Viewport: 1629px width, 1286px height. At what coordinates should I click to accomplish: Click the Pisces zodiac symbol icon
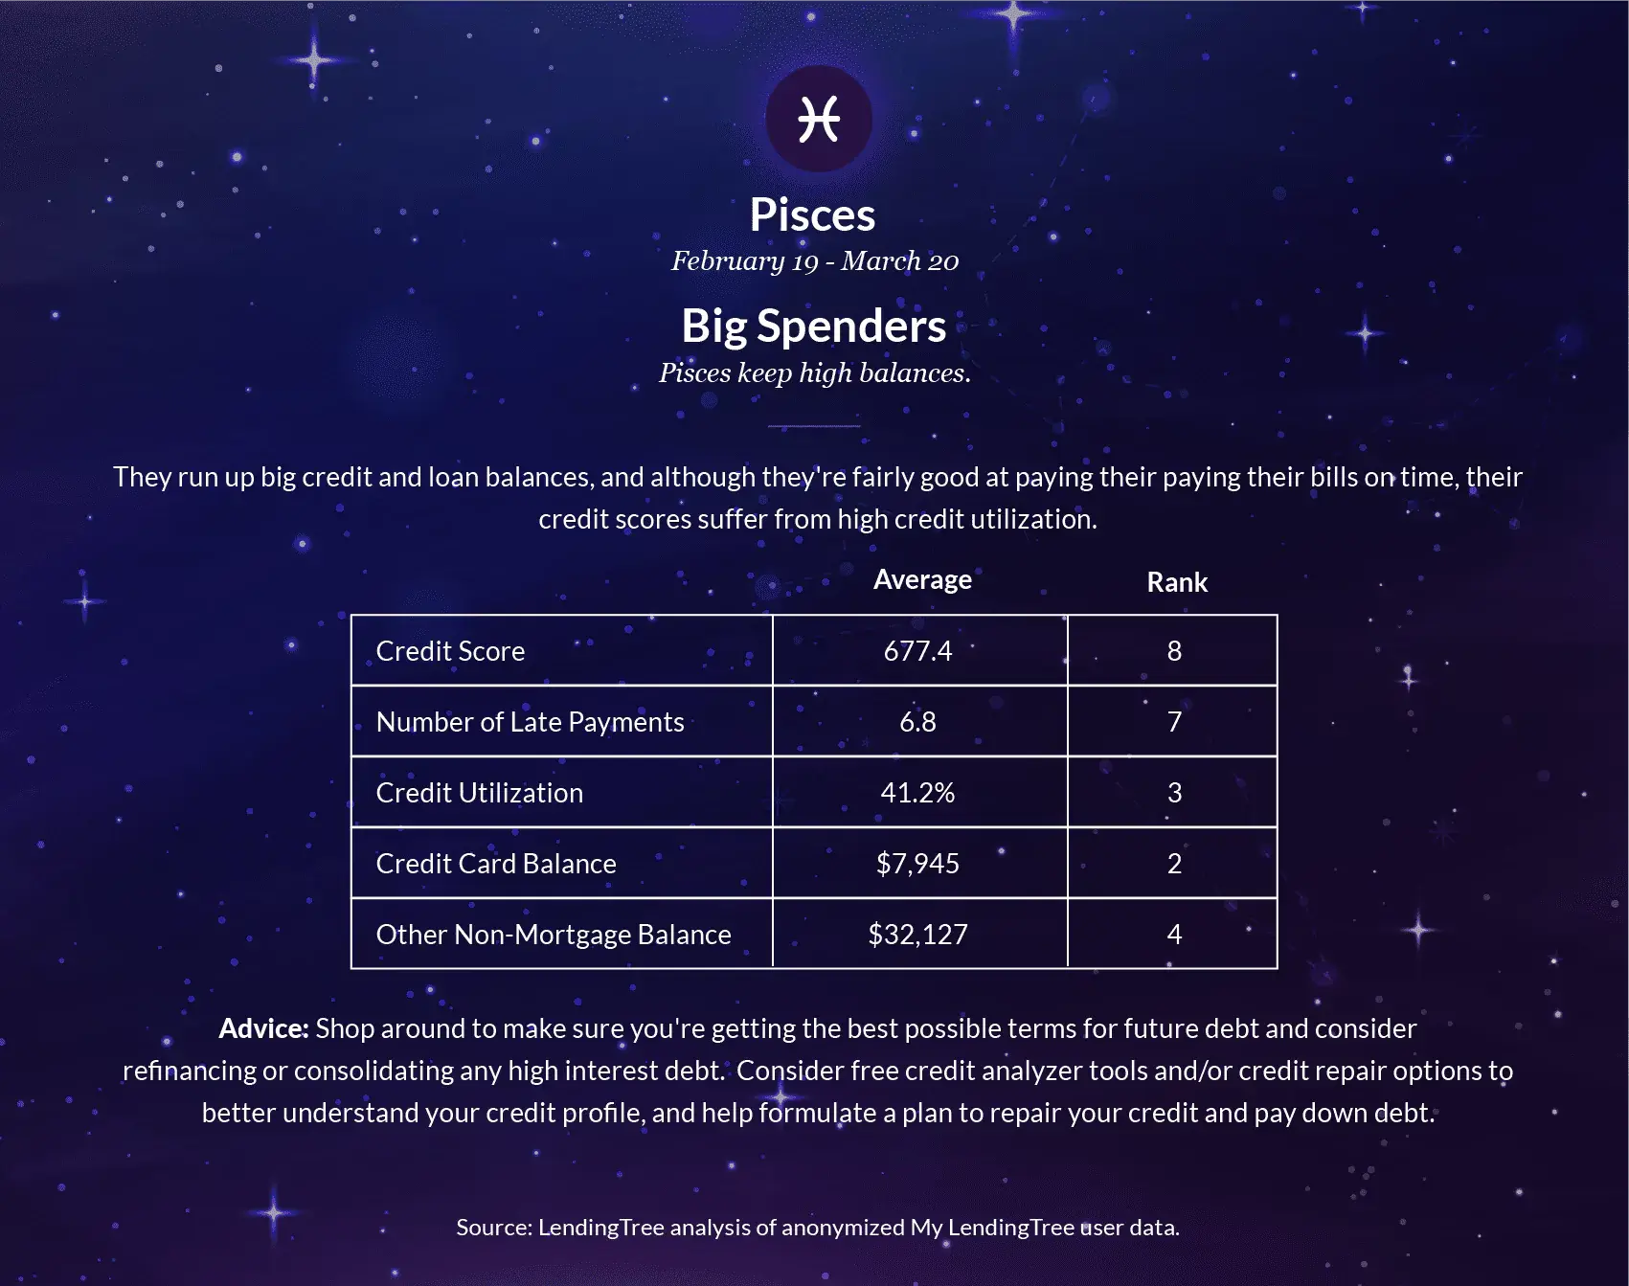coord(819,120)
